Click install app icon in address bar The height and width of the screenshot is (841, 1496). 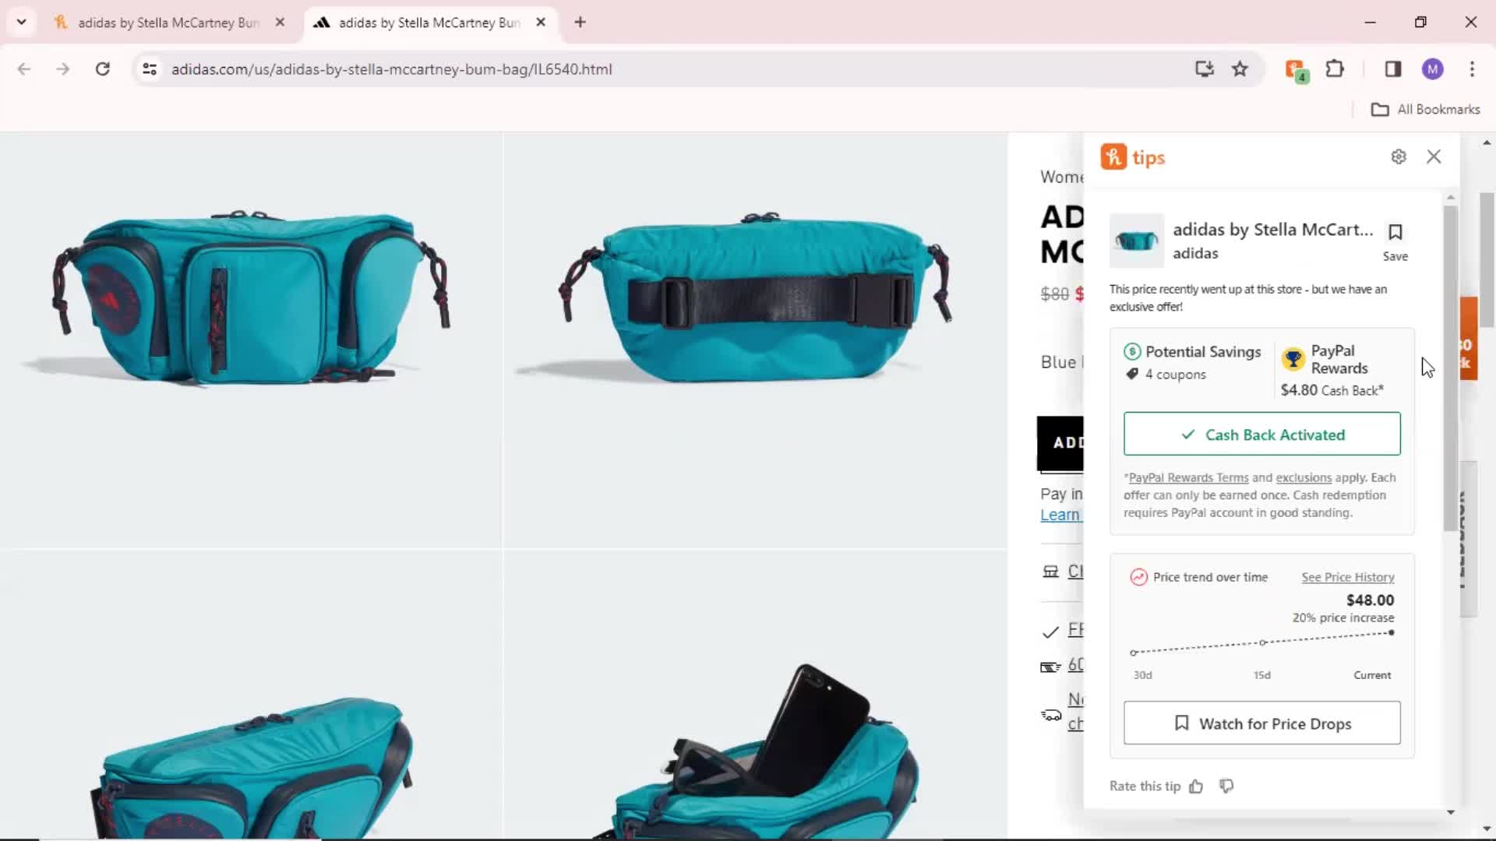(x=1204, y=69)
